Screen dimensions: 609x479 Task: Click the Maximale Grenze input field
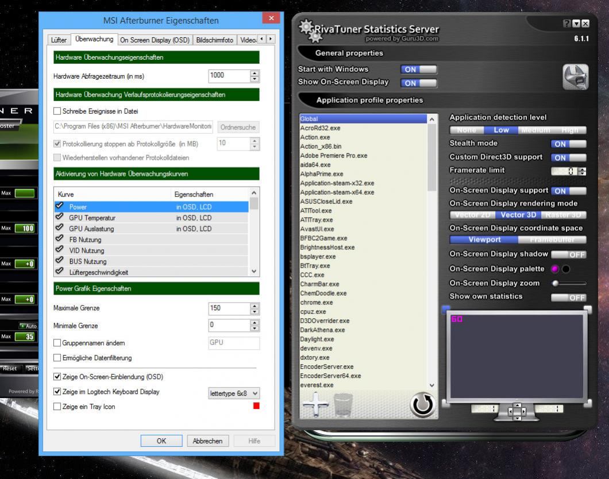click(x=229, y=308)
